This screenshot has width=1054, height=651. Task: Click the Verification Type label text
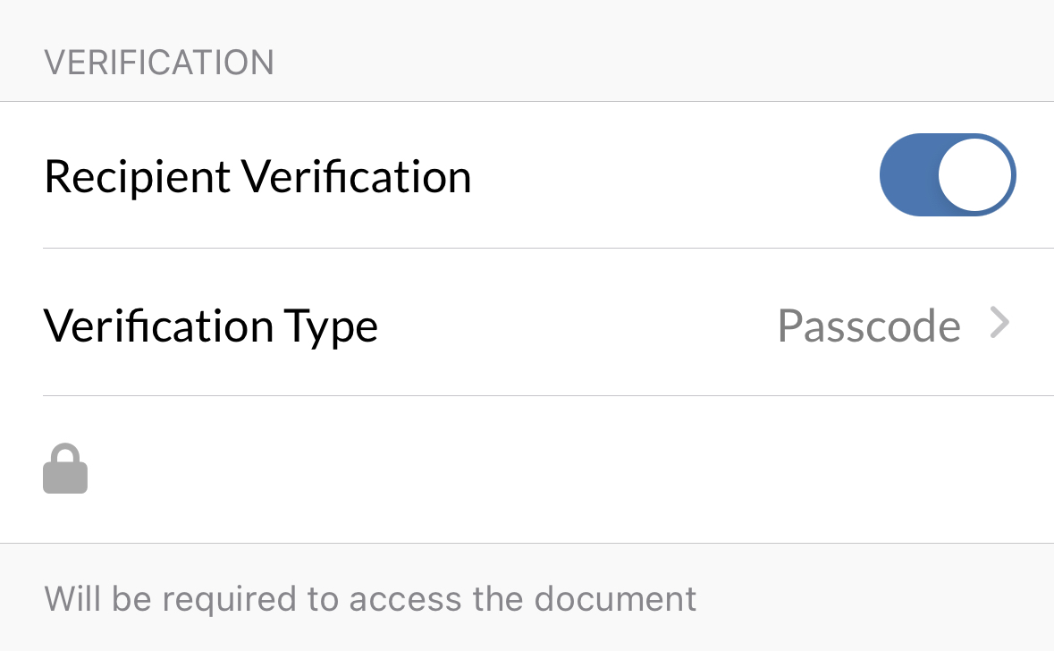point(211,325)
